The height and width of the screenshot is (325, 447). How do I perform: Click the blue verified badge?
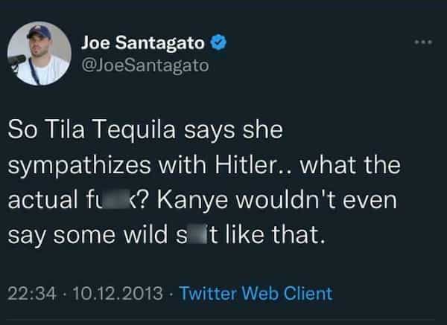click(x=218, y=43)
